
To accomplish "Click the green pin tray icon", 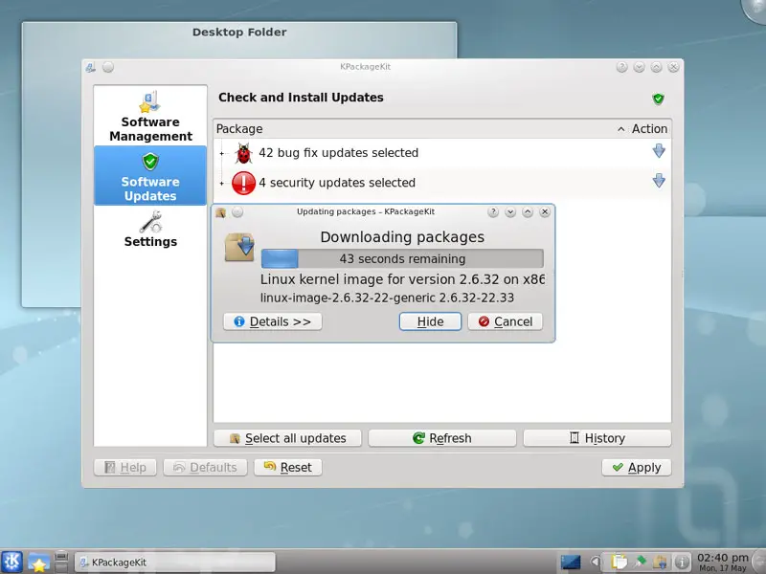I will 641,562.
